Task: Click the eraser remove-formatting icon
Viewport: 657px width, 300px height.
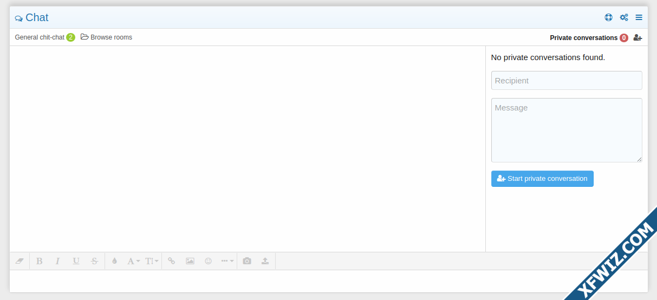Action: pyautogui.click(x=19, y=261)
